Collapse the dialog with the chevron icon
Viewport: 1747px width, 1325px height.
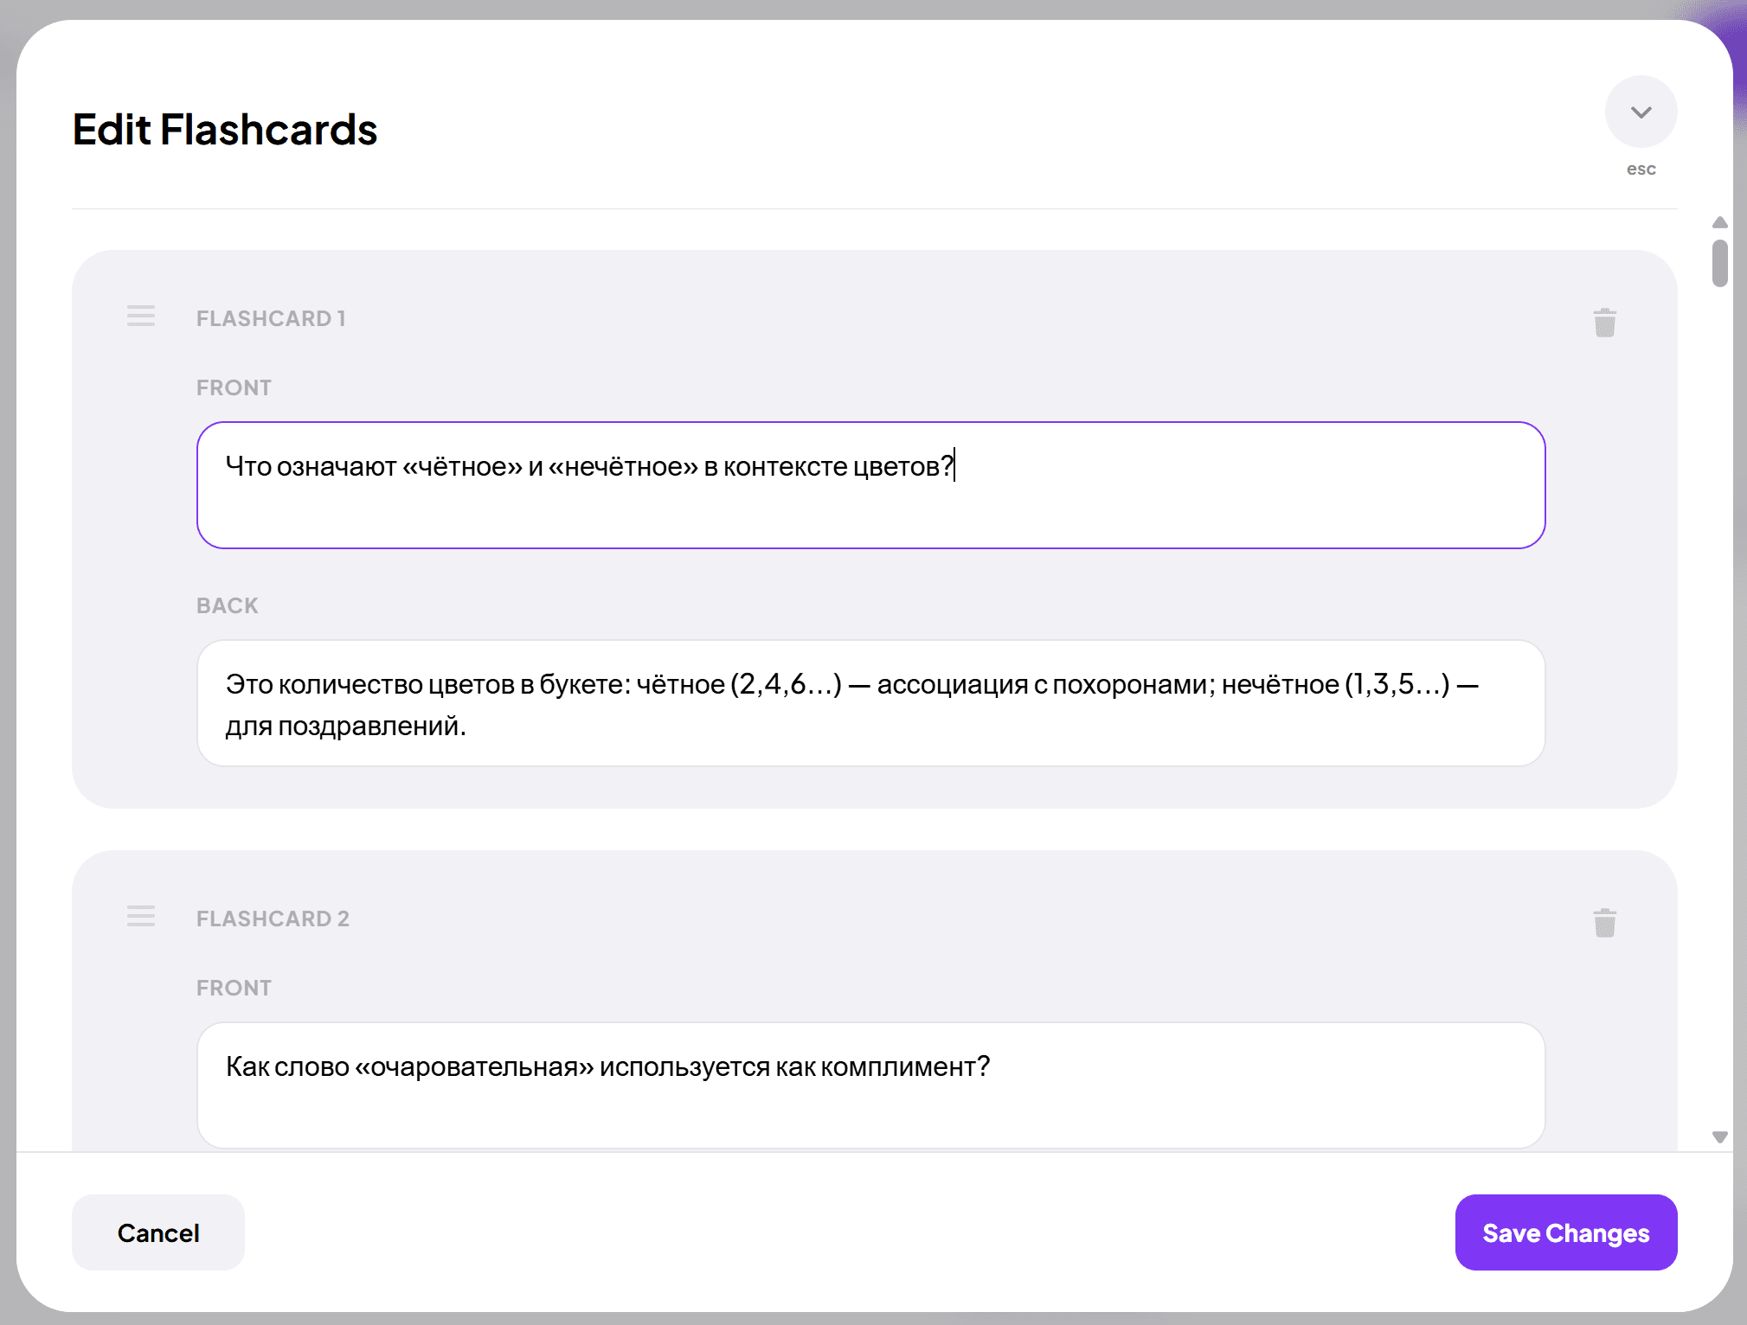coord(1640,112)
